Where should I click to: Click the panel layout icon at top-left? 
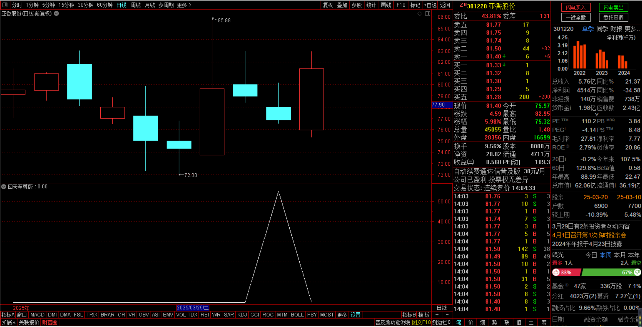point(5,5)
